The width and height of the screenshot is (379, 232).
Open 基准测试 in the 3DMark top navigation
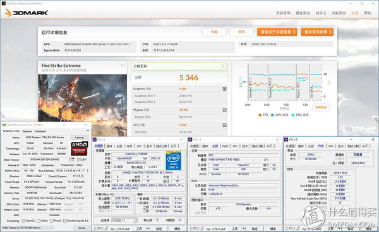(303, 13)
